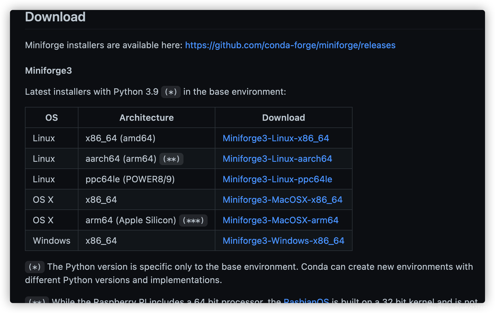Viewport: 495px width, 313px height.
Task: Click the (***) marker in Apple Silicon row
Action: coord(193,220)
